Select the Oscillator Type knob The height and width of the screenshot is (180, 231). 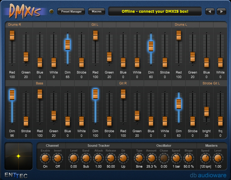click(x=139, y=158)
